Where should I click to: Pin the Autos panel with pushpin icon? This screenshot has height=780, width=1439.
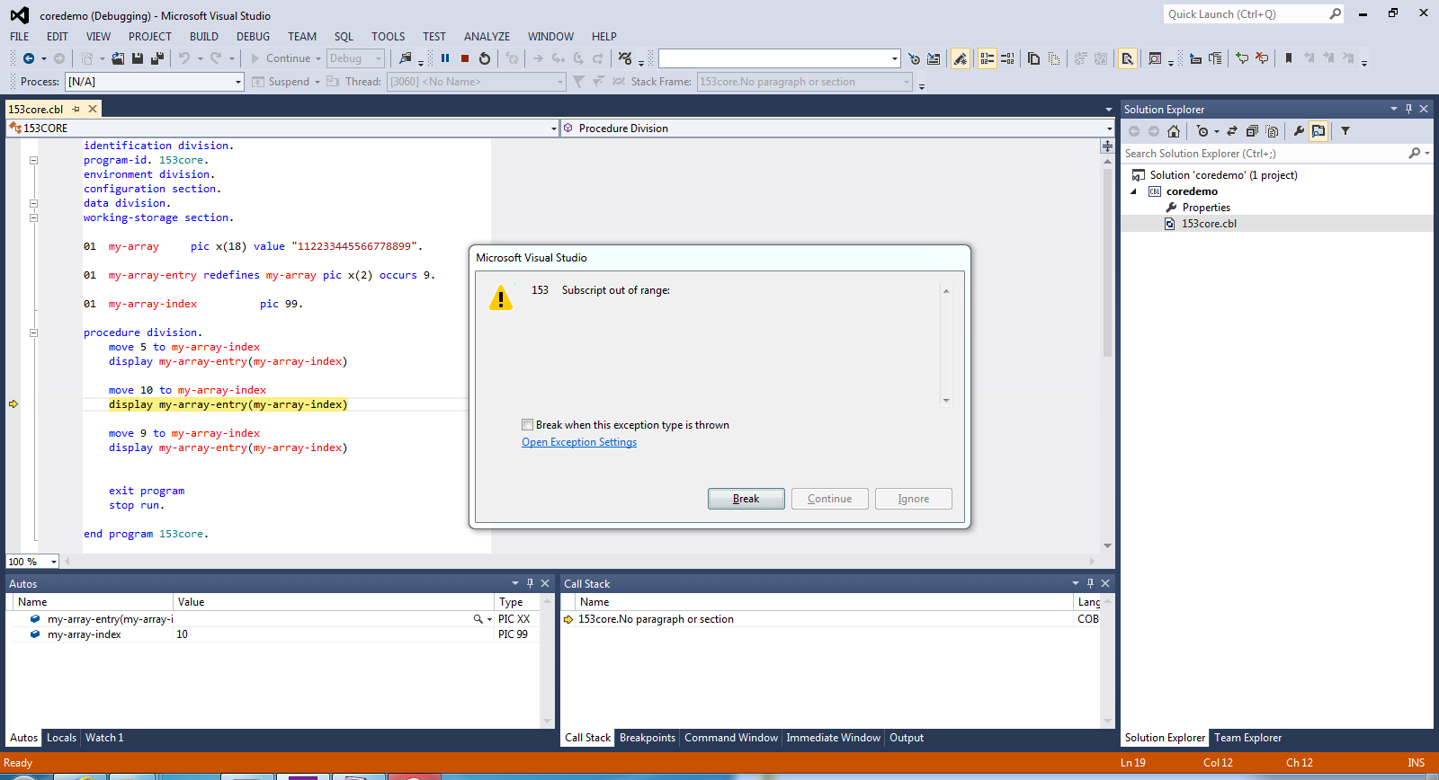click(530, 583)
